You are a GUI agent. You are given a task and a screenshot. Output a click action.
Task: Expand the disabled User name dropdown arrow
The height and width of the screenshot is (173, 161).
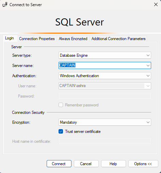pyautogui.click(x=148, y=86)
